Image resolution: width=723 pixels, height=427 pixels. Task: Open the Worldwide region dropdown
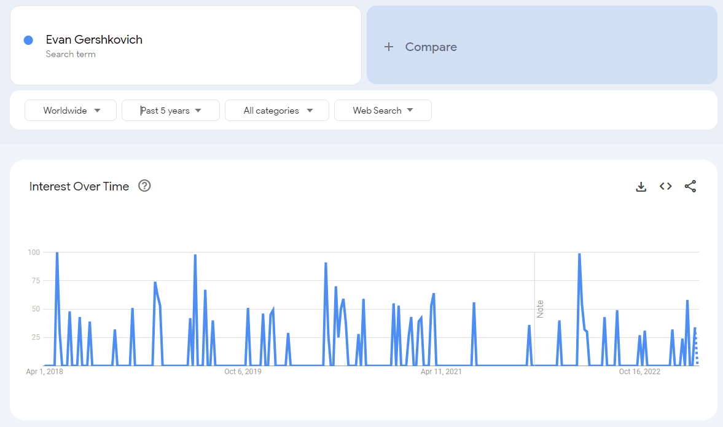tap(71, 111)
